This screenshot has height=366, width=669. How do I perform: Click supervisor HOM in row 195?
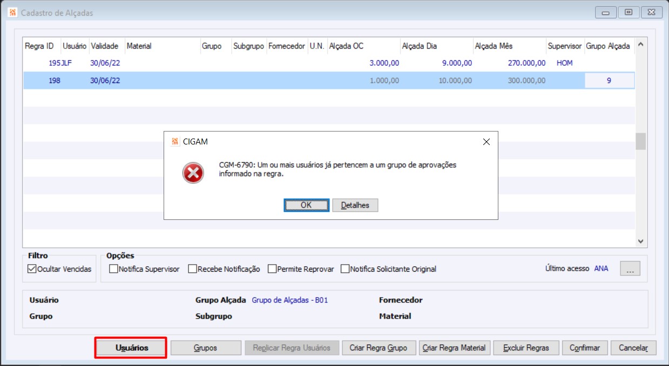click(565, 63)
